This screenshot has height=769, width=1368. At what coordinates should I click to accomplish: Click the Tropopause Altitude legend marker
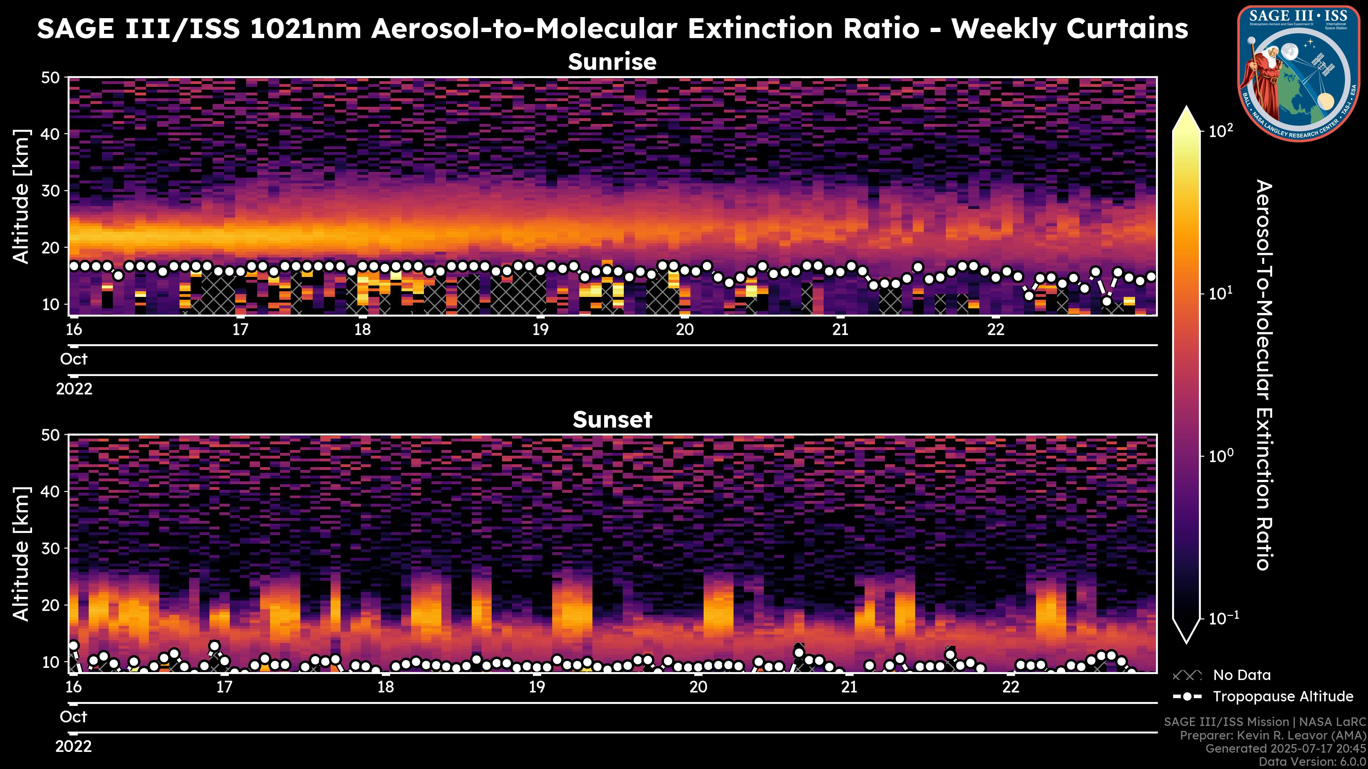pos(1187,696)
